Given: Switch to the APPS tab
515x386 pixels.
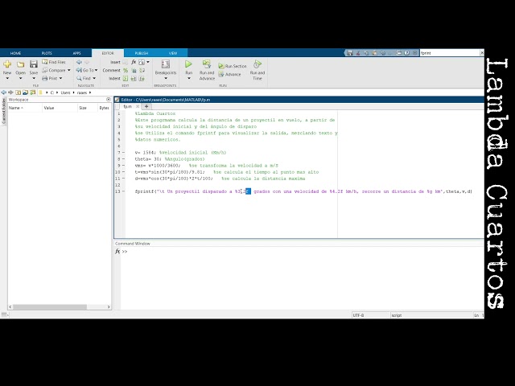Looking at the screenshot, I should point(77,53).
